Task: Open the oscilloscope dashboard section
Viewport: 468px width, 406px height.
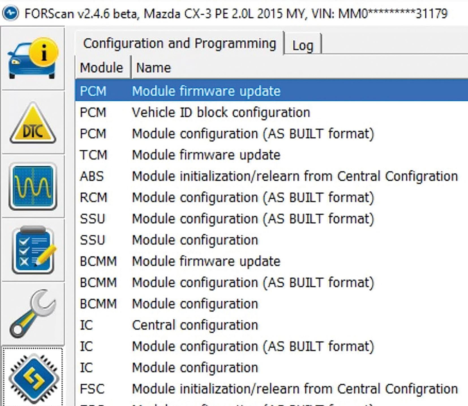Action: click(33, 186)
